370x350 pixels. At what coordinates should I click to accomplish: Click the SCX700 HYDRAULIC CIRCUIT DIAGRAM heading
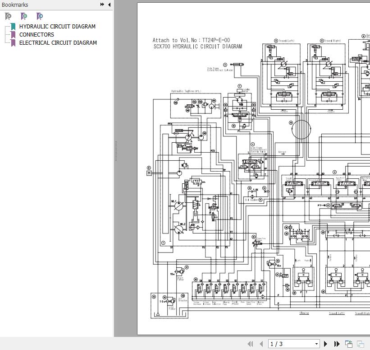198,47
